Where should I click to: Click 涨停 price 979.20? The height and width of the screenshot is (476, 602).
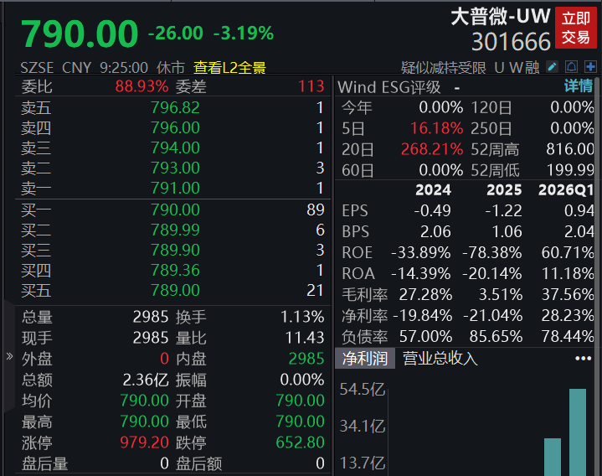[144, 442]
